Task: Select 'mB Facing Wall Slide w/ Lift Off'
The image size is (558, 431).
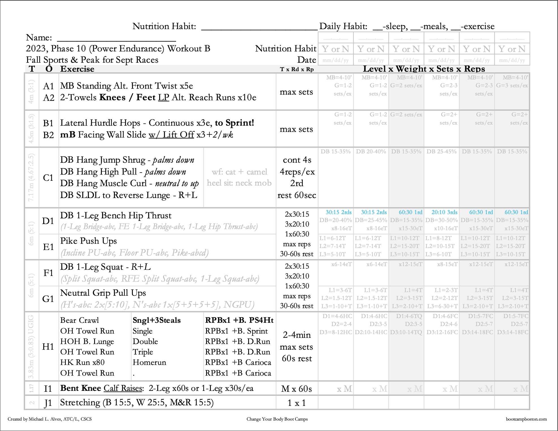Action: pyautogui.click(x=127, y=135)
